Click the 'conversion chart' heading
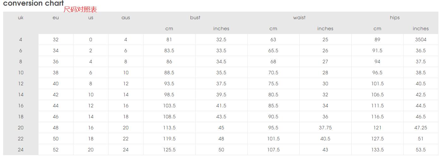The width and height of the screenshot is (440, 158). (33, 3)
